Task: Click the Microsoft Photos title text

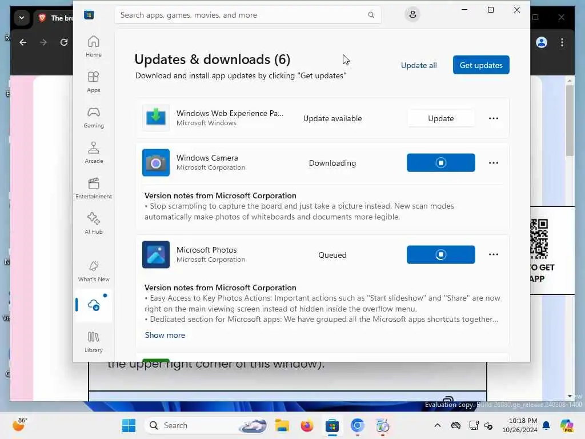Action: [x=206, y=250]
